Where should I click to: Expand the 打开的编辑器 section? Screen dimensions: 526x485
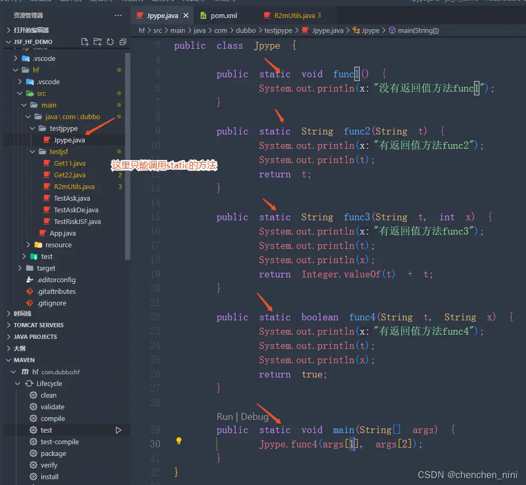coord(8,30)
